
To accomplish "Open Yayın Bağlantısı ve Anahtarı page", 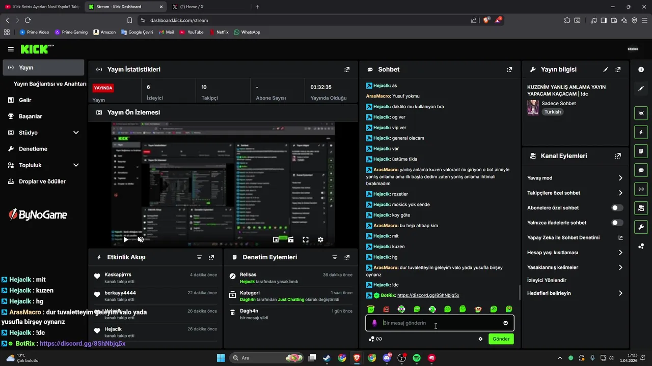I will point(50,84).
